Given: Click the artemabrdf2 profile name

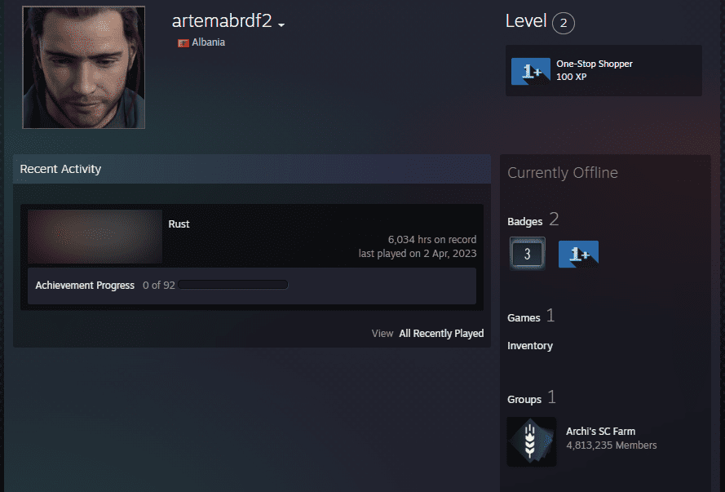Looking at the screenshot, I should click(222, 21).
